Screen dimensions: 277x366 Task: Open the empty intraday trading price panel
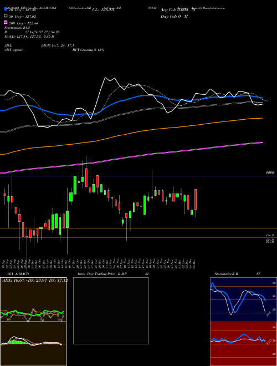pos(111,311)
